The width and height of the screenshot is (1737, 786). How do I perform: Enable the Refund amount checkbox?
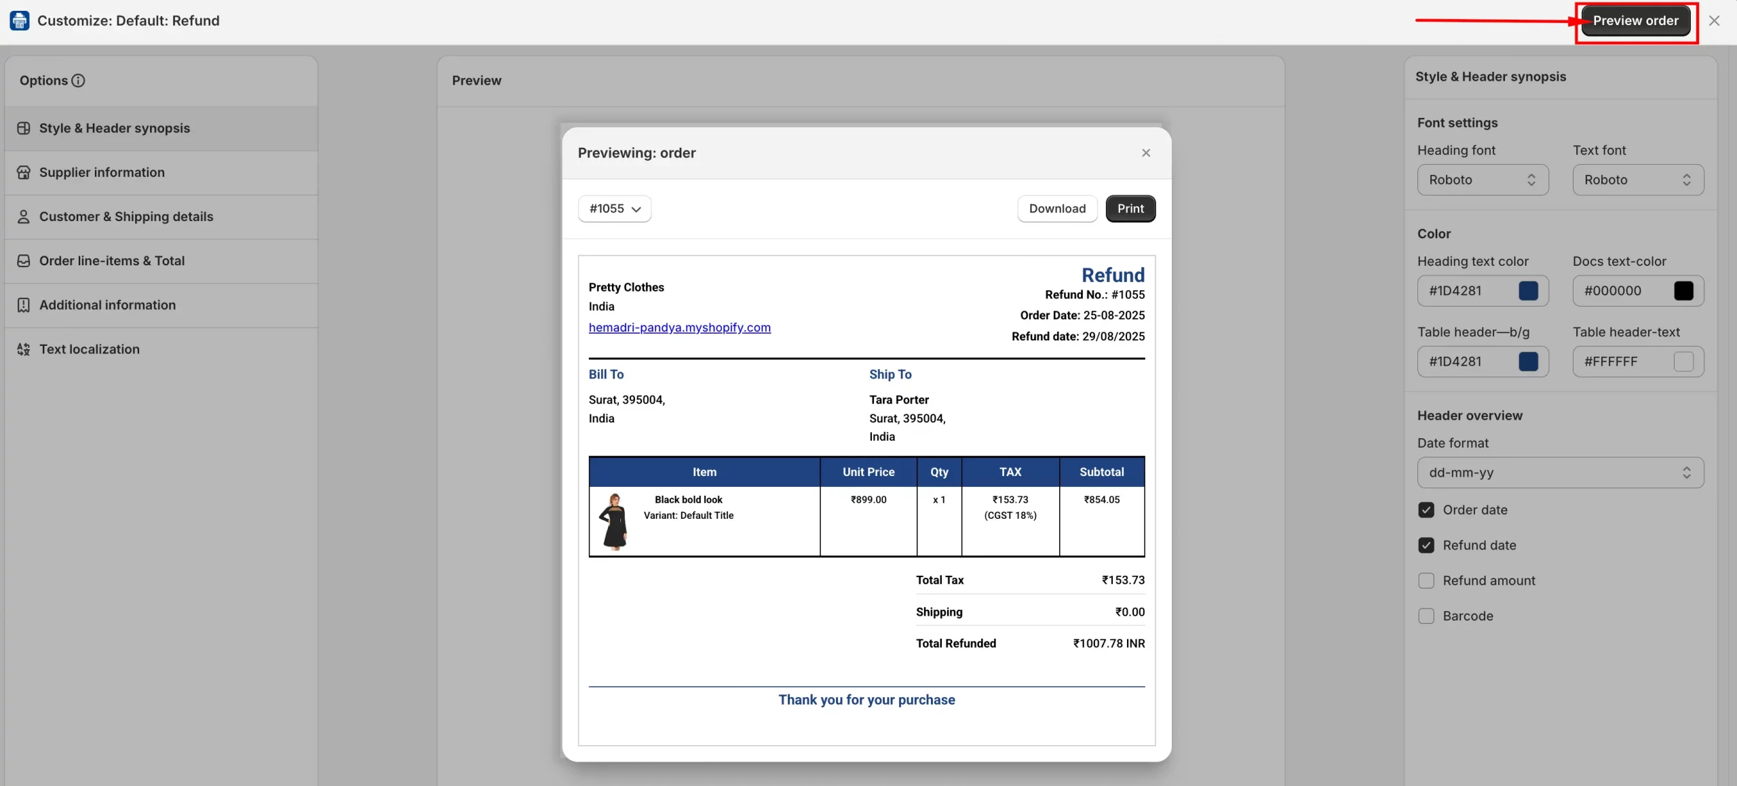click(x=1426, y=581)
